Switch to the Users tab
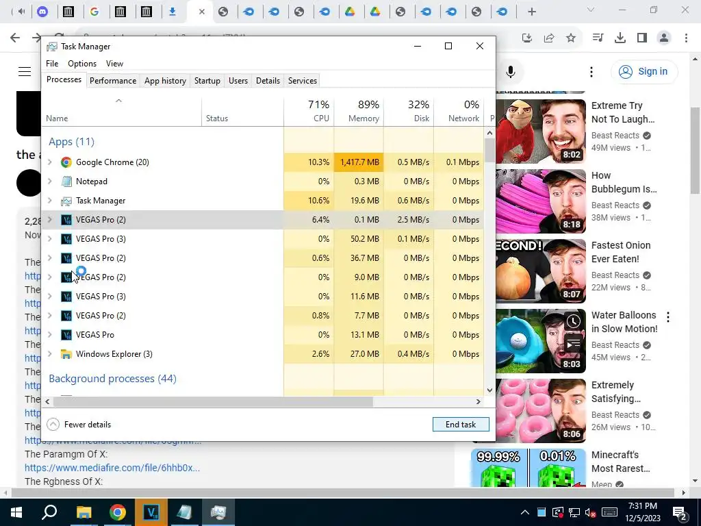 (x=238, y=81)
